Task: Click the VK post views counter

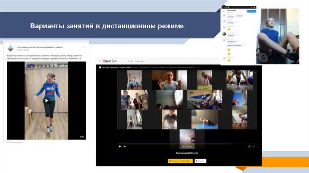Action: 14,142
